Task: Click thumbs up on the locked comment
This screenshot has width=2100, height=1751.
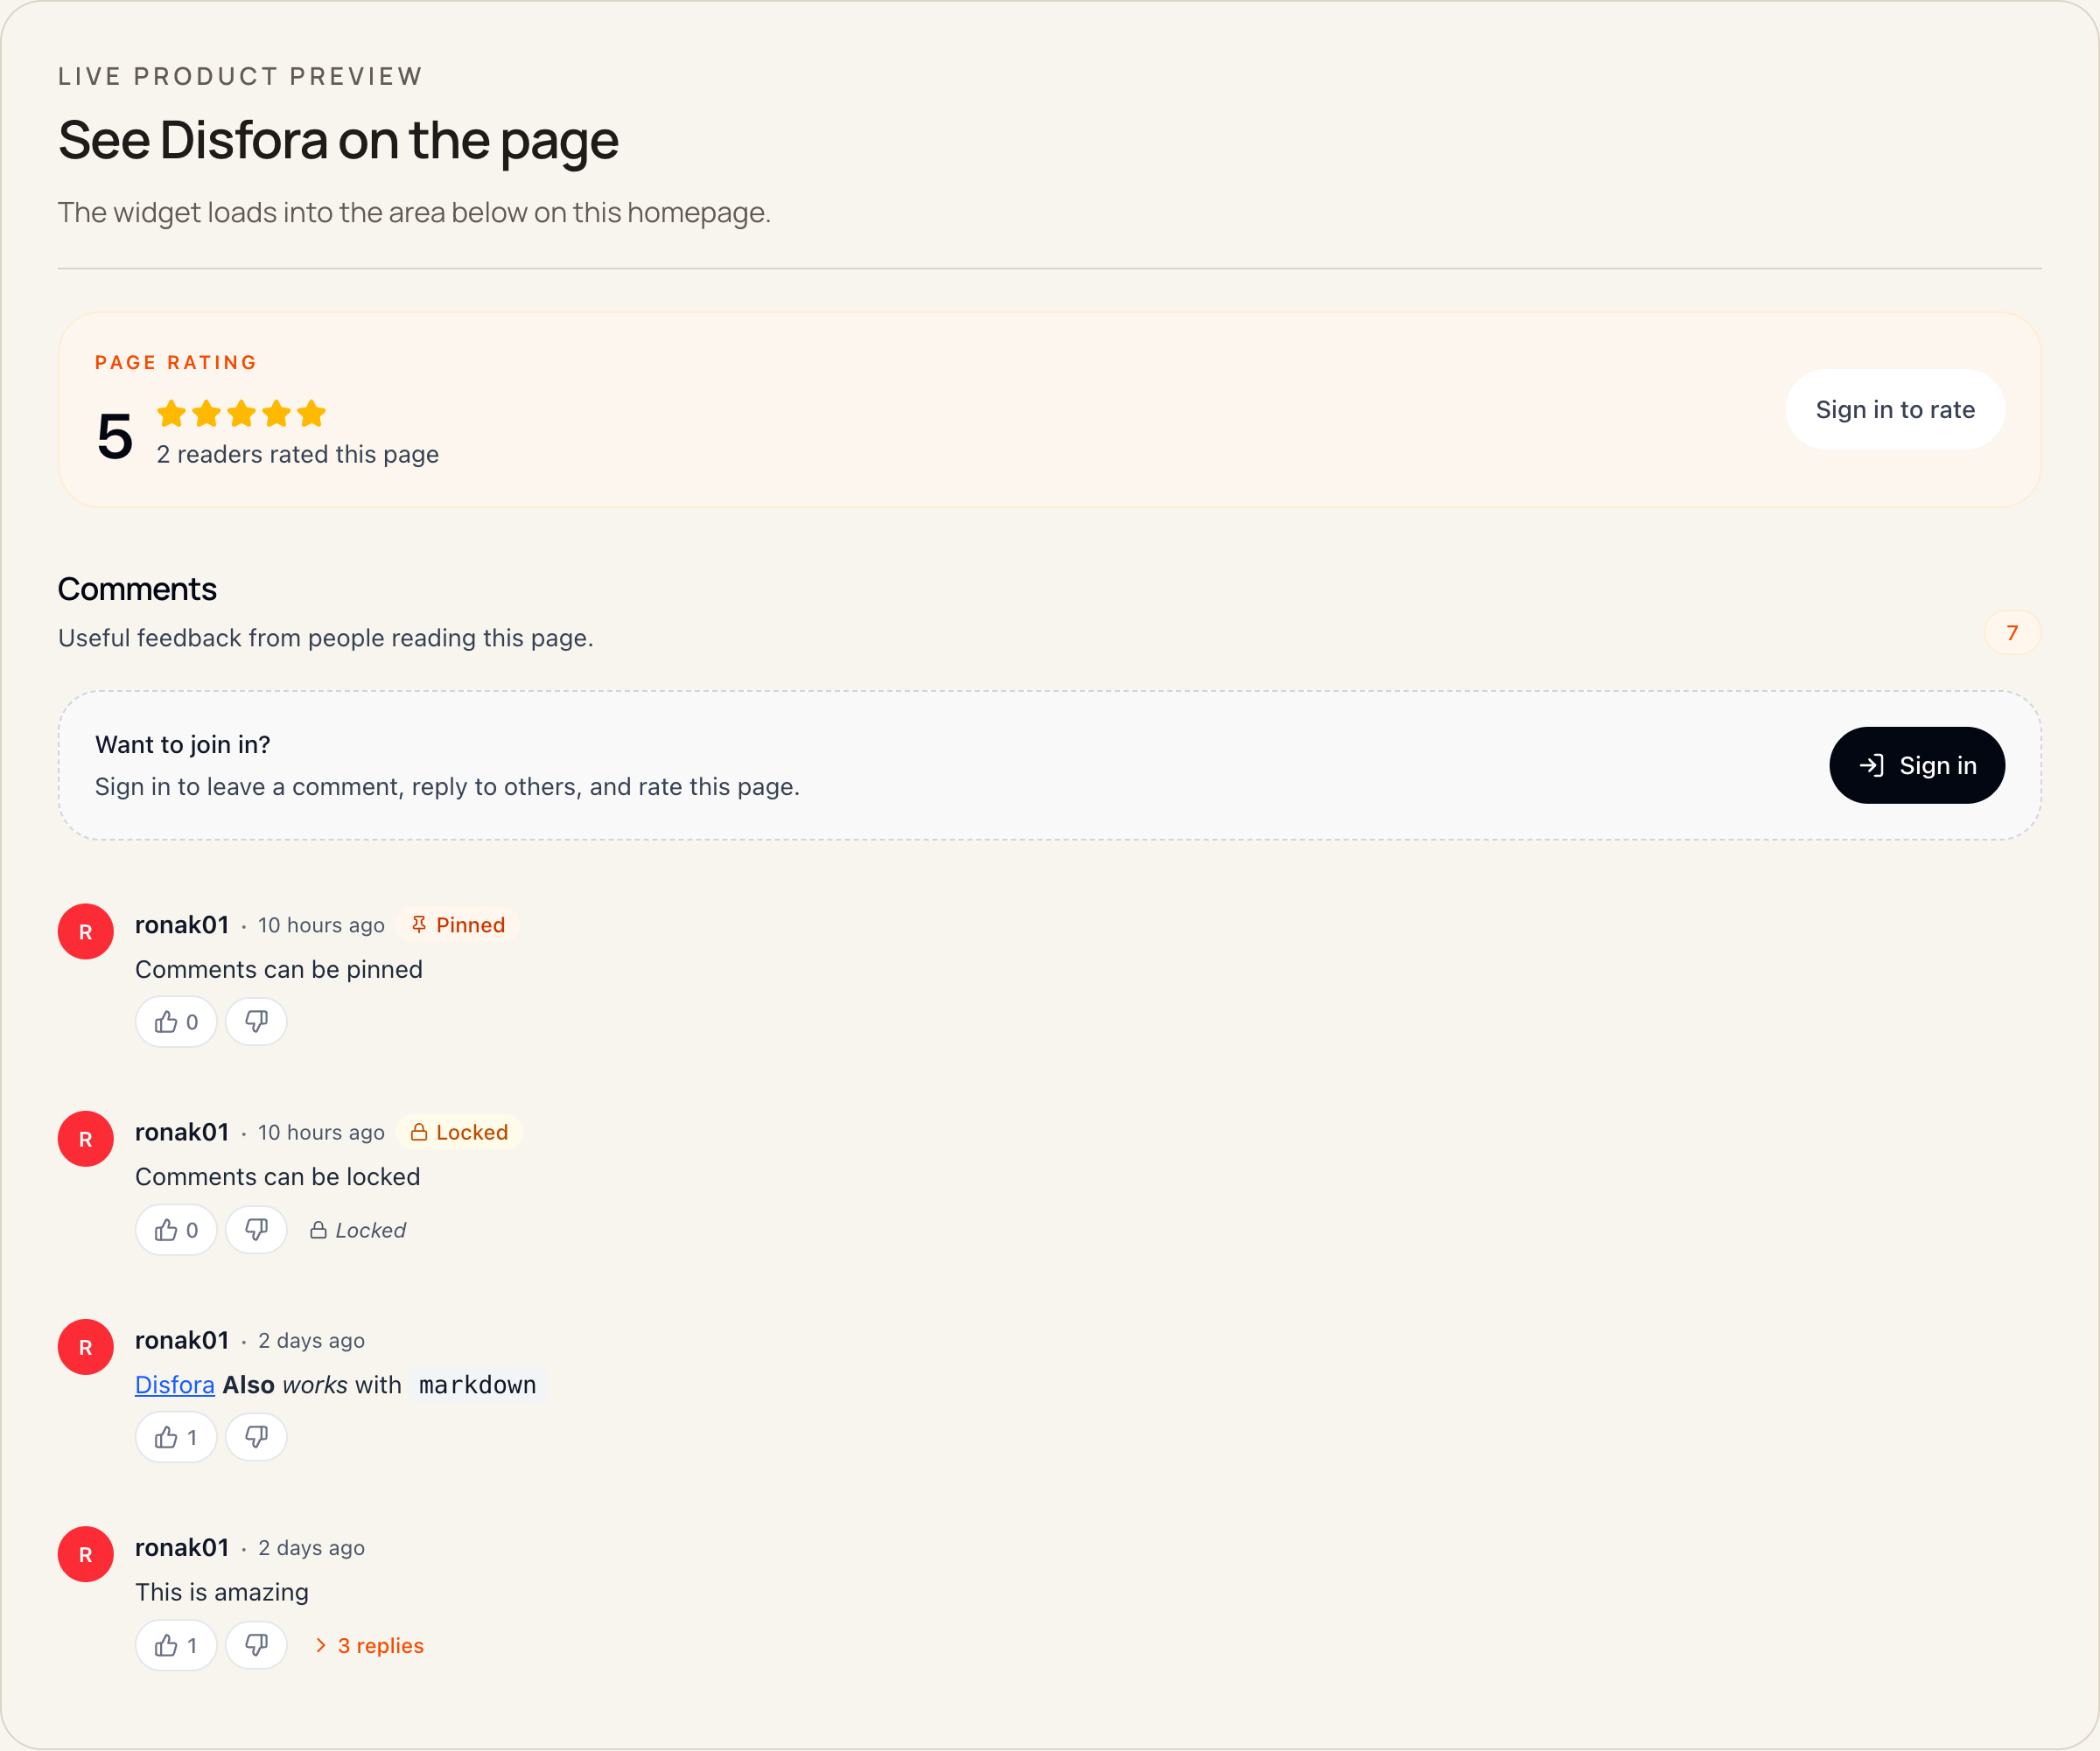Action: point(176,1230)
